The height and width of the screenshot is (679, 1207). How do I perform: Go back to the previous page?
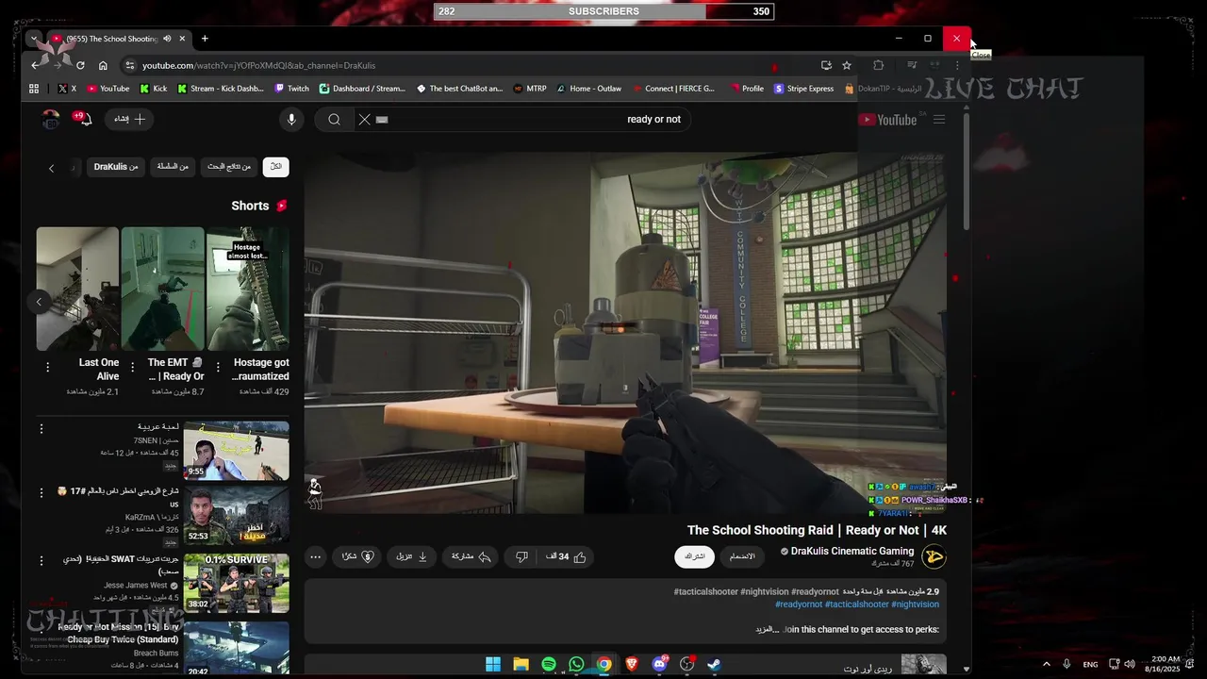(x=35, y=65)
